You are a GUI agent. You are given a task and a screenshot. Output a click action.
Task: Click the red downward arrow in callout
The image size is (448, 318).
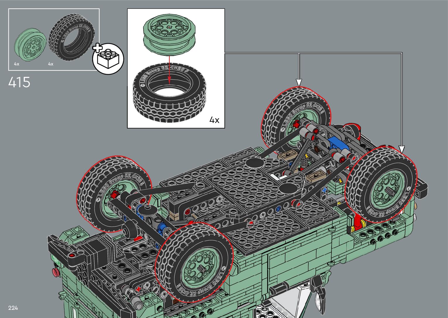169,70
